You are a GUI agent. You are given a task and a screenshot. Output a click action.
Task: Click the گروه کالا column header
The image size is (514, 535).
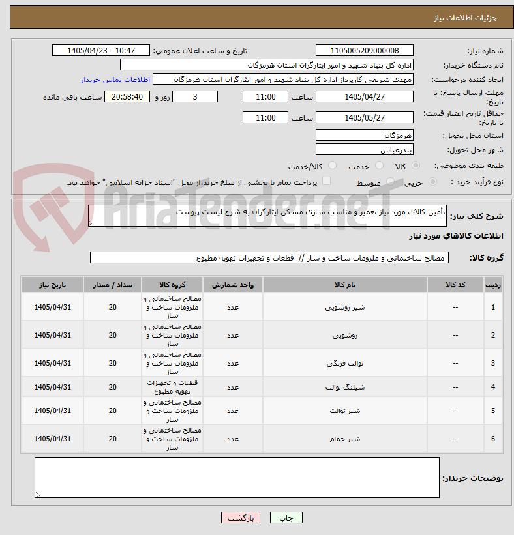(x=172, y=285)
